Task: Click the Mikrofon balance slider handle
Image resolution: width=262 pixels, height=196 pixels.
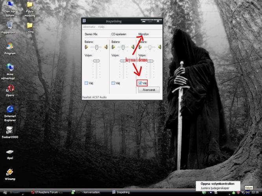Action: 149,47
